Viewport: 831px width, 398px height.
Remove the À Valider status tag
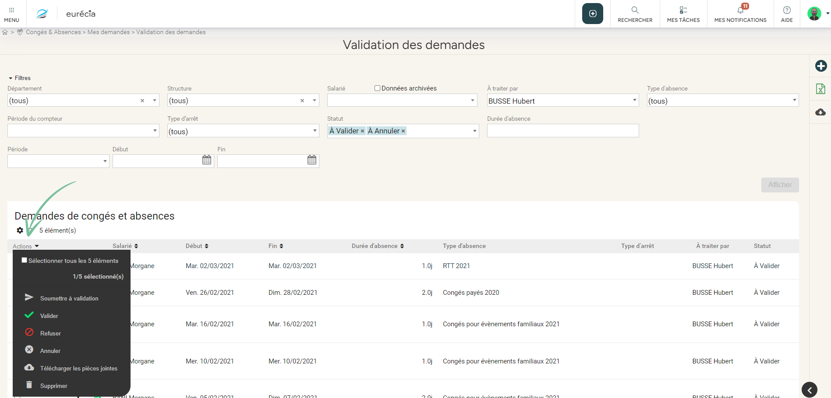pos(362,131)
